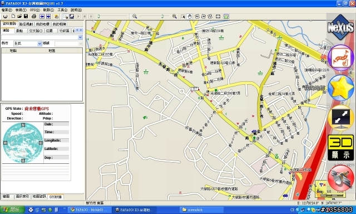
Task: Switch to the thumbnail bottom tab
Action: coord(7,196)
